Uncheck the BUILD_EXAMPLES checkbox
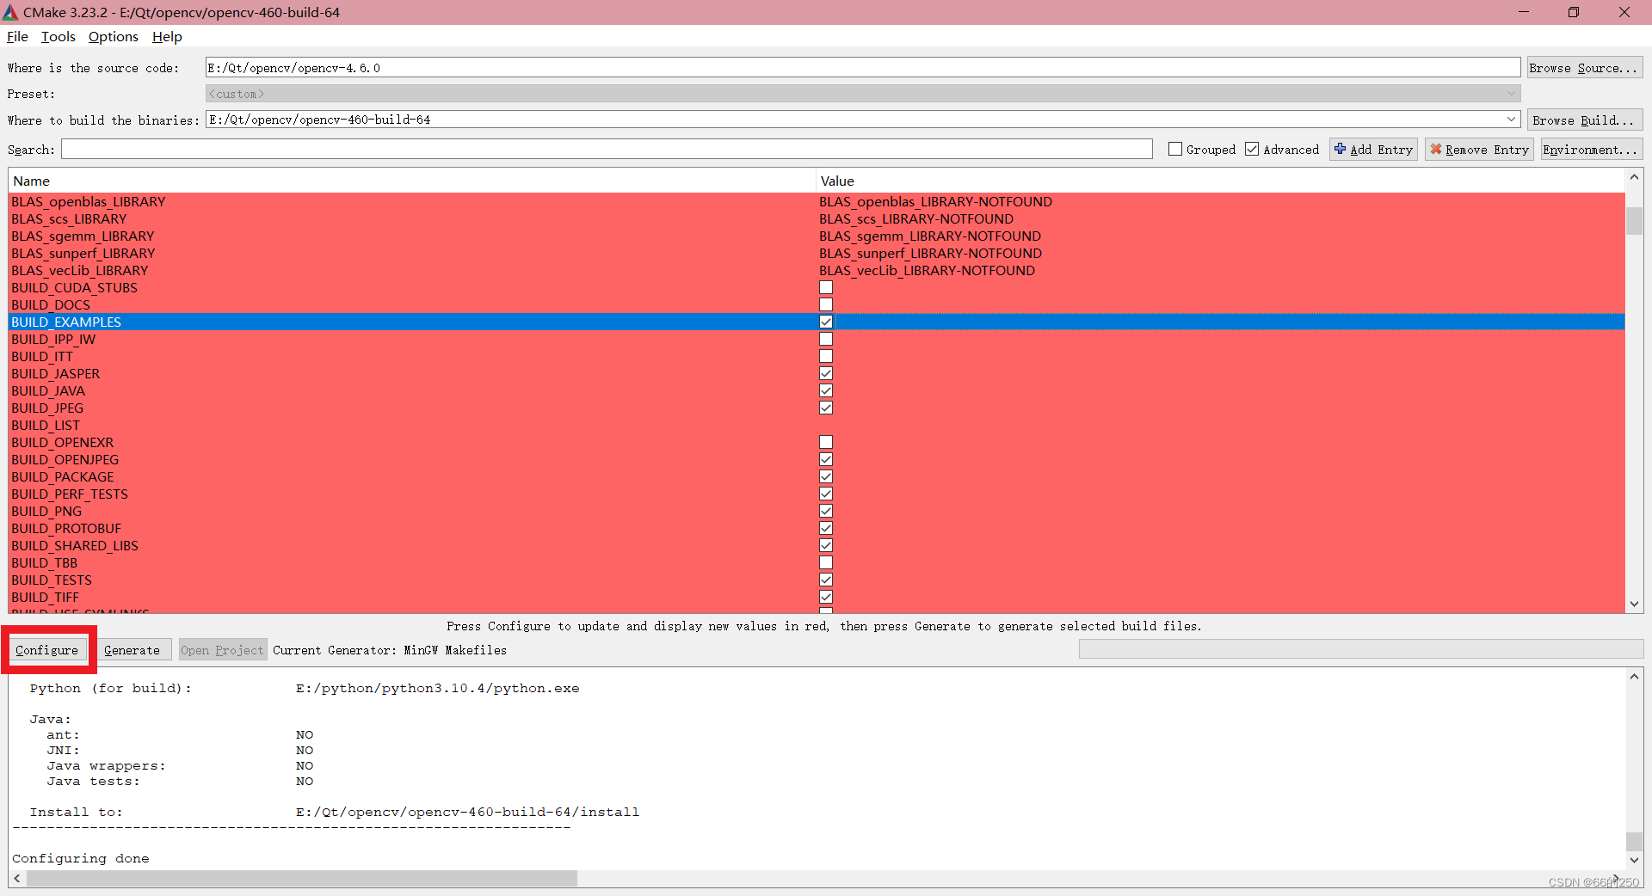Screen dimensions: 1652x896 coord(826,322)
